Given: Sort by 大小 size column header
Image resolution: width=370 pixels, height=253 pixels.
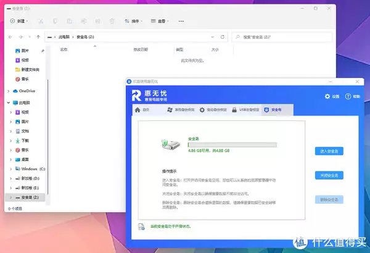Looking at the screenshot, I should (215, 49).
